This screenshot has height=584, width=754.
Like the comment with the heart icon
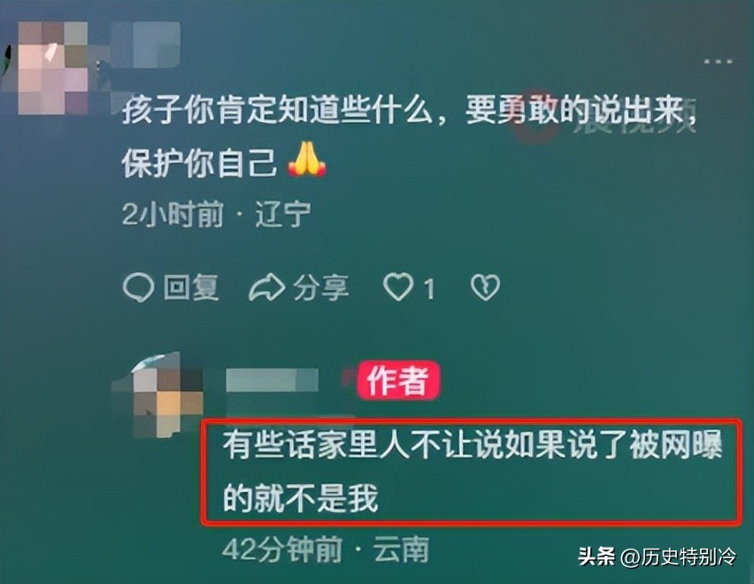[398, 287]
